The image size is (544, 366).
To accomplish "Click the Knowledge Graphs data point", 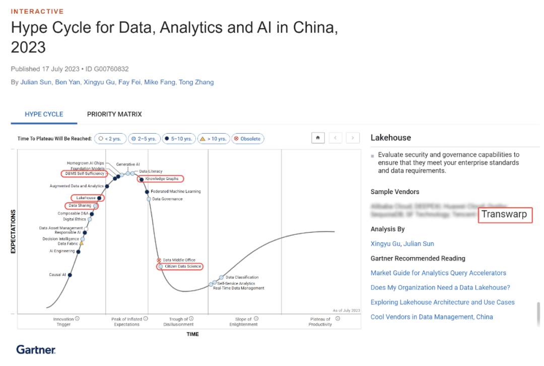I will coord(142,179).
